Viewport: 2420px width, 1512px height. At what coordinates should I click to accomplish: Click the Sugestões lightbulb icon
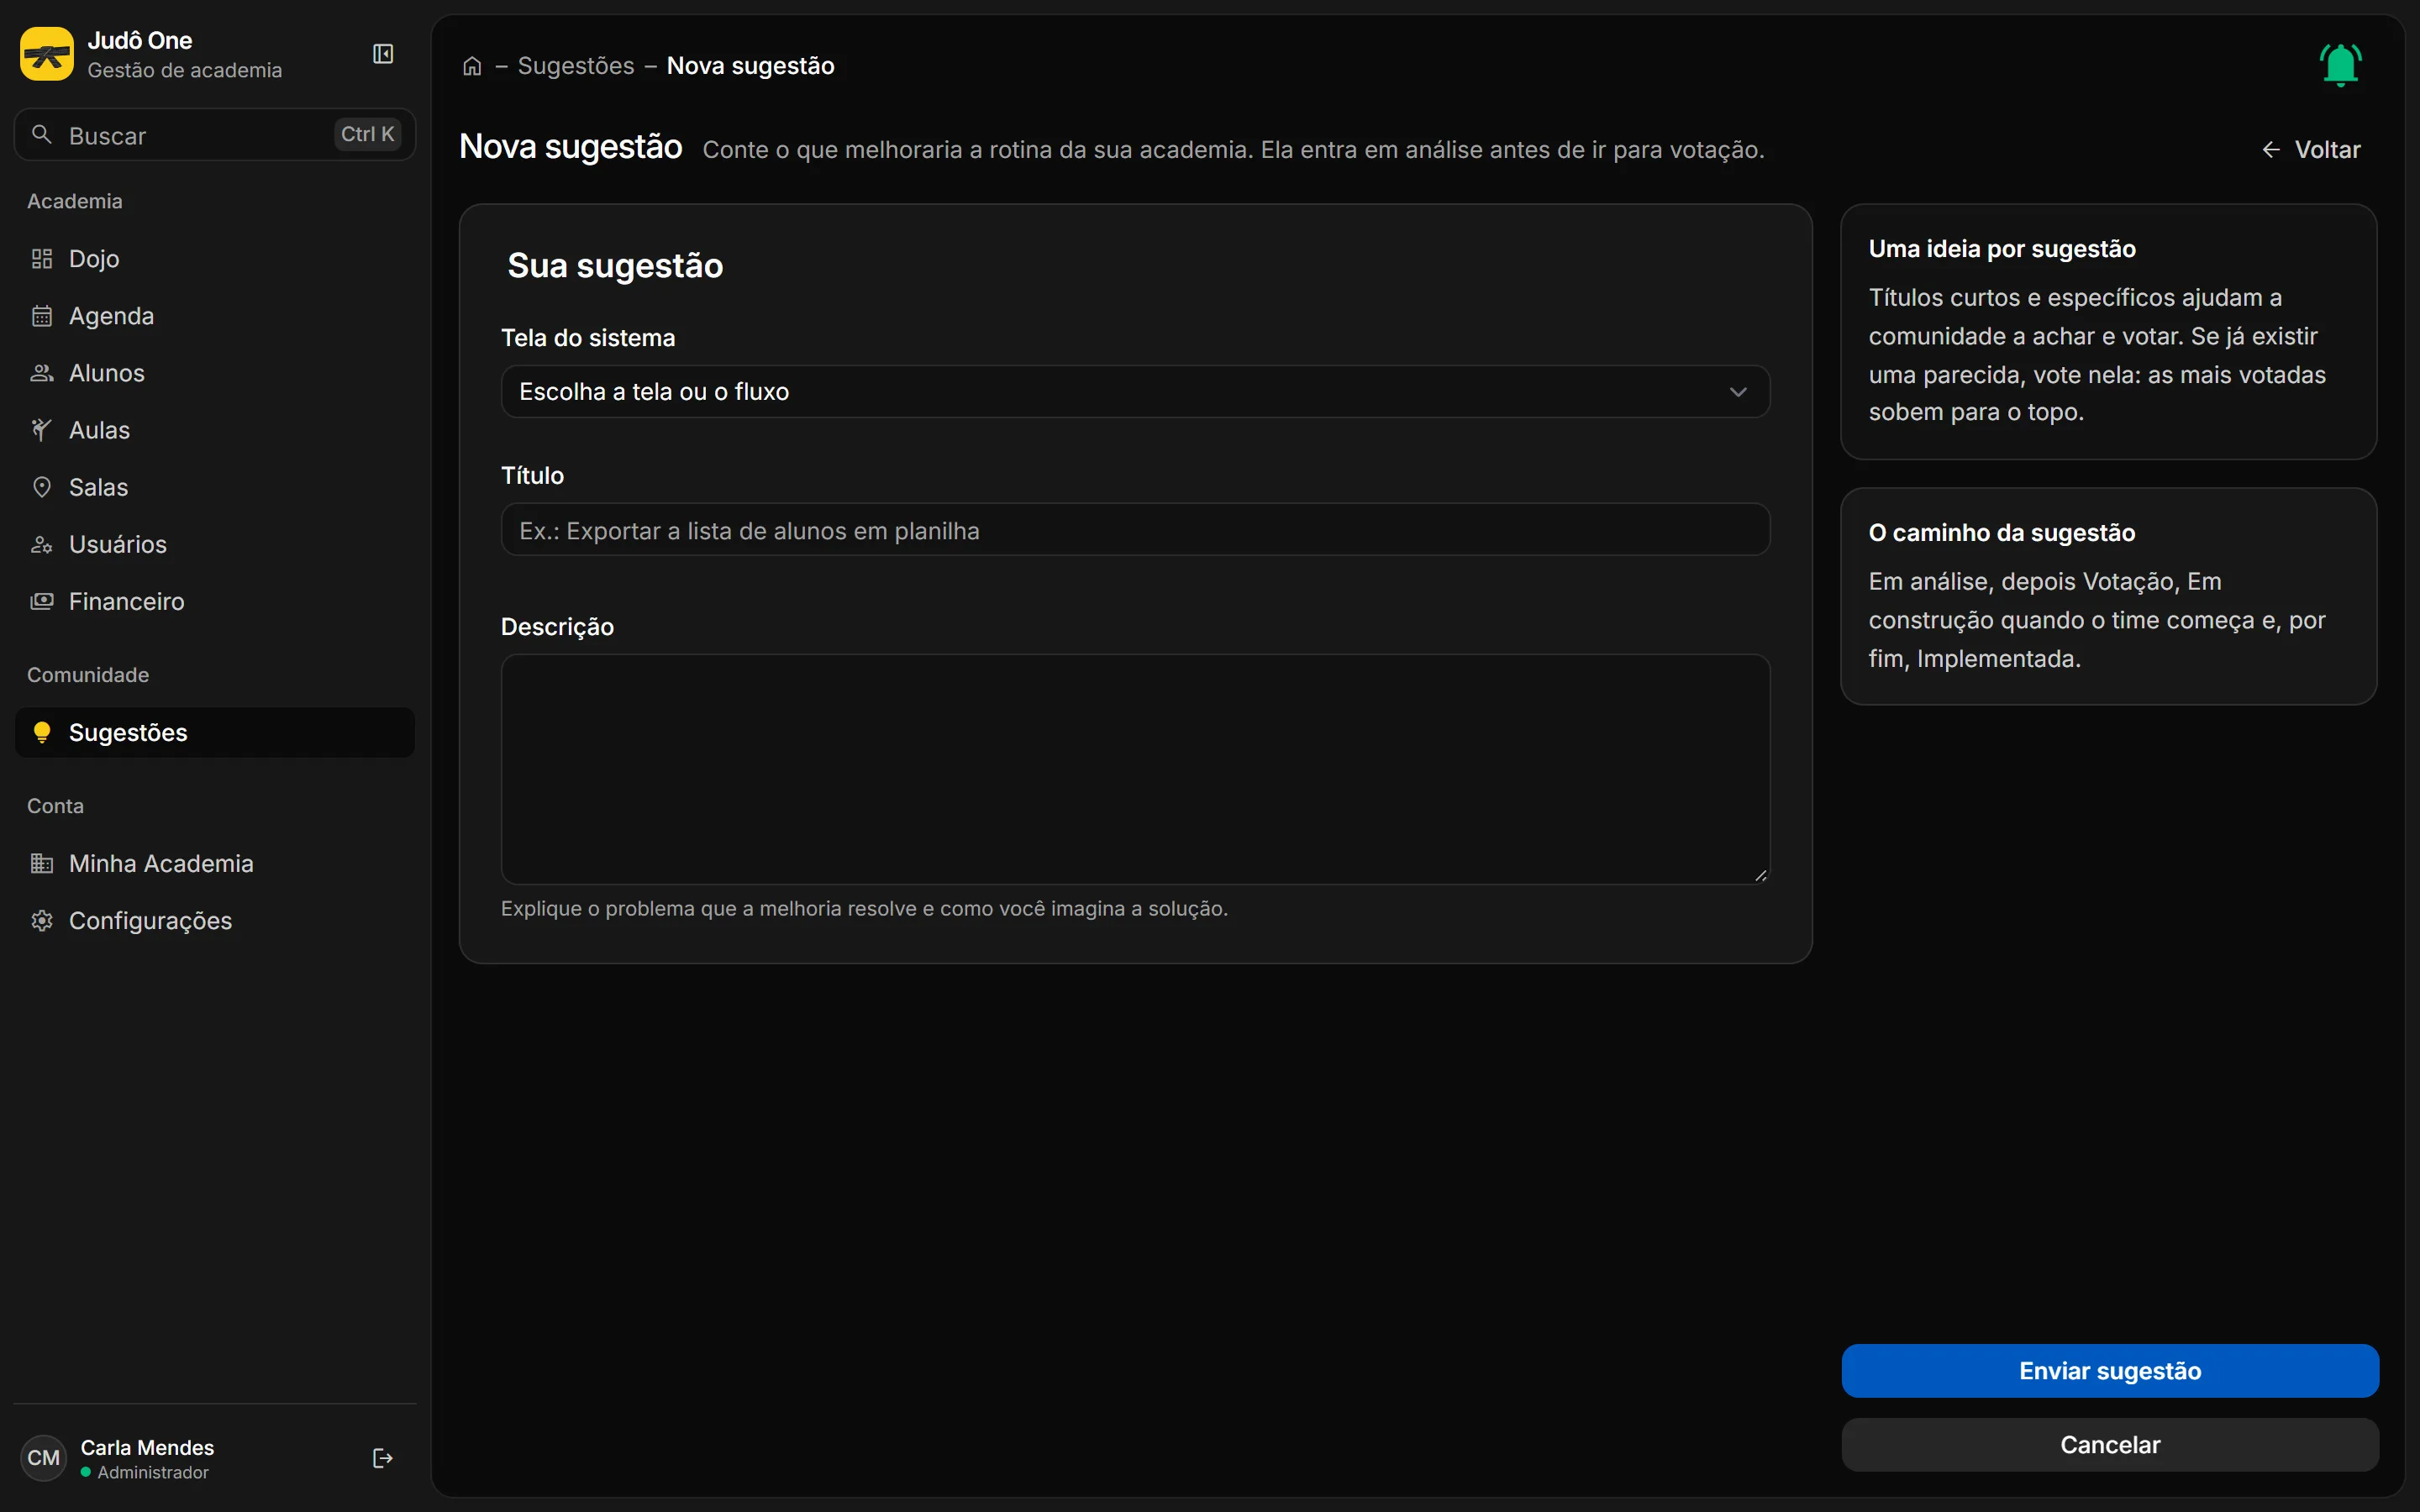coord(42,733)
